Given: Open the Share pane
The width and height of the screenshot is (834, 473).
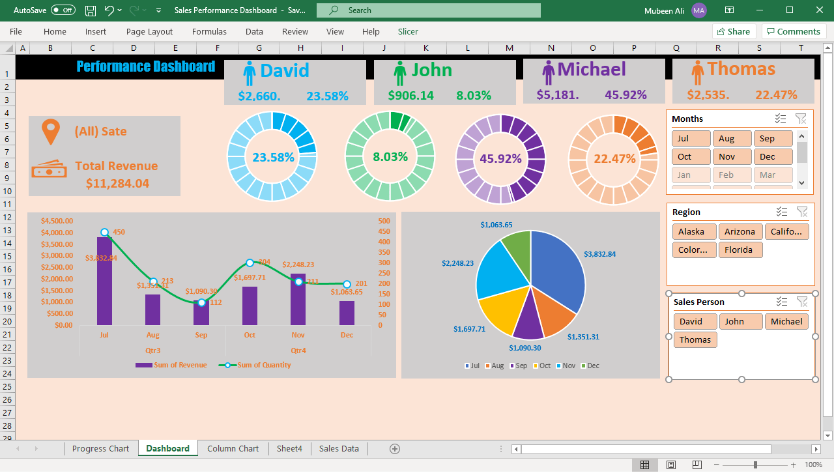Looking at the screenshot, I should (x=734, y=31).
